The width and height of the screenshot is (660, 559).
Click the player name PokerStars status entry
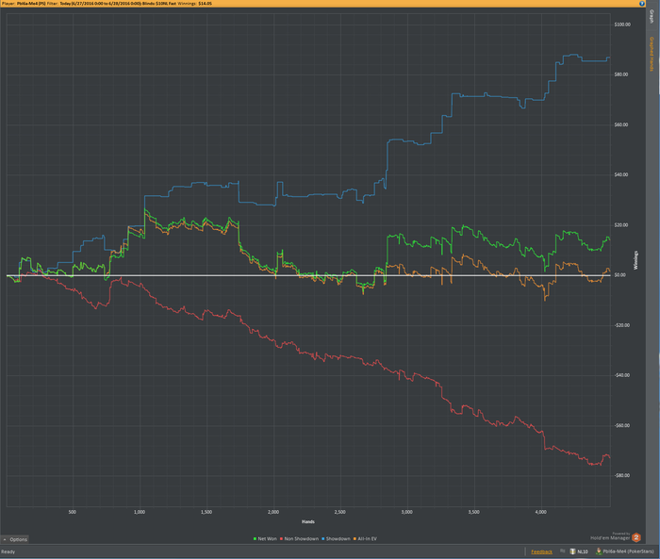tap(629, 551)
